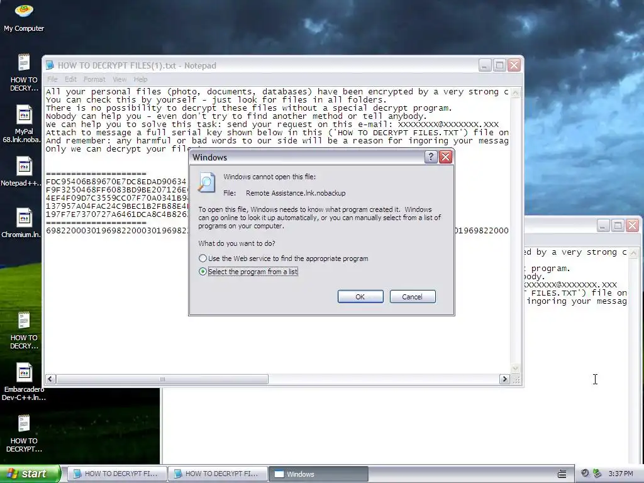Click the line starting FDC95406B89670E7

point(116,182)
